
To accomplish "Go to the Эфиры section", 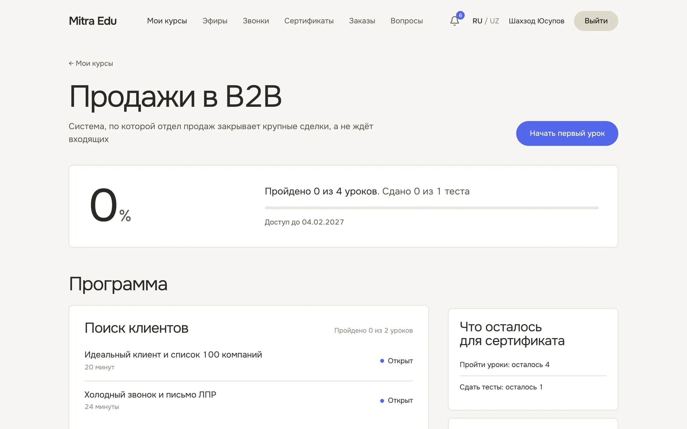I will 215,21.
